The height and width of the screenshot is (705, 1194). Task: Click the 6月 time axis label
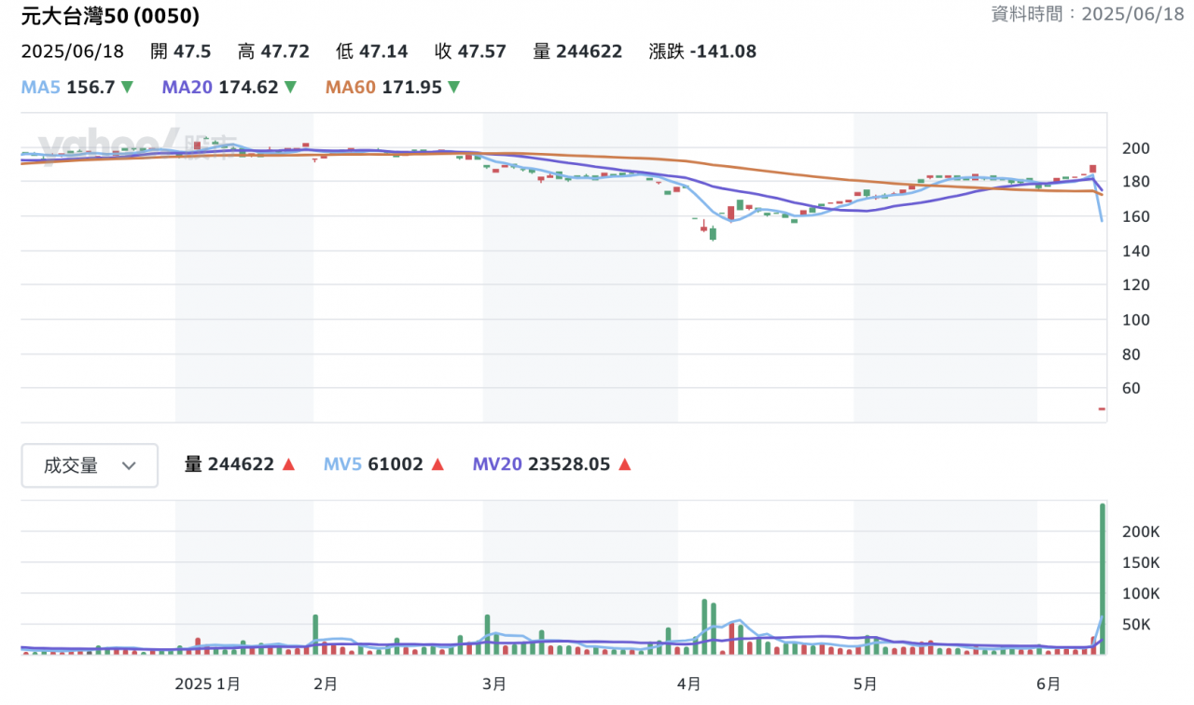pos(1048,684)
